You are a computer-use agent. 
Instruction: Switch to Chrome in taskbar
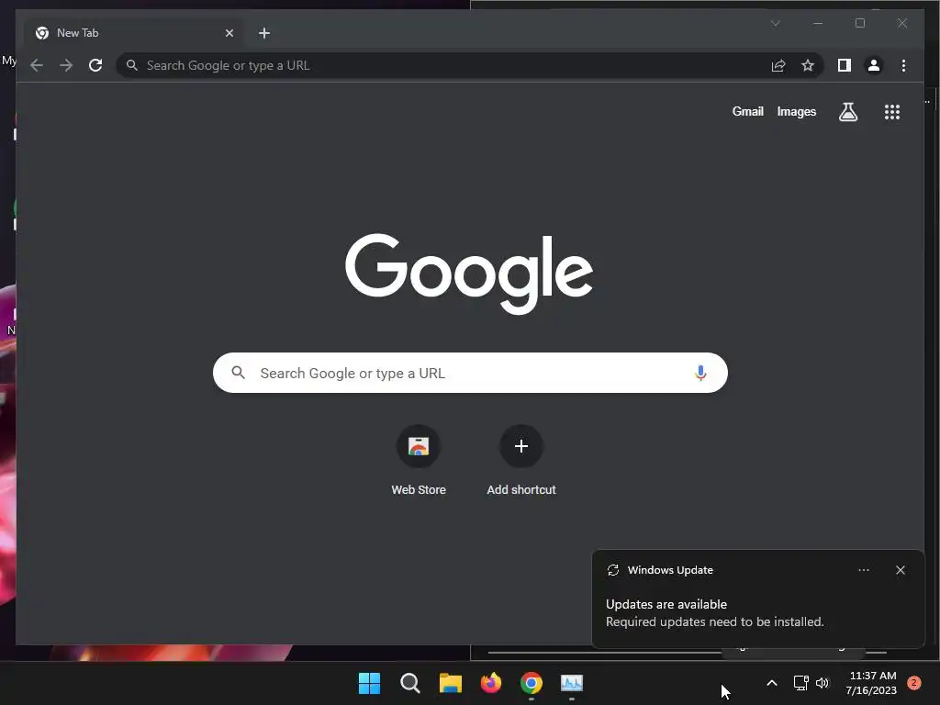coord(532,683)
